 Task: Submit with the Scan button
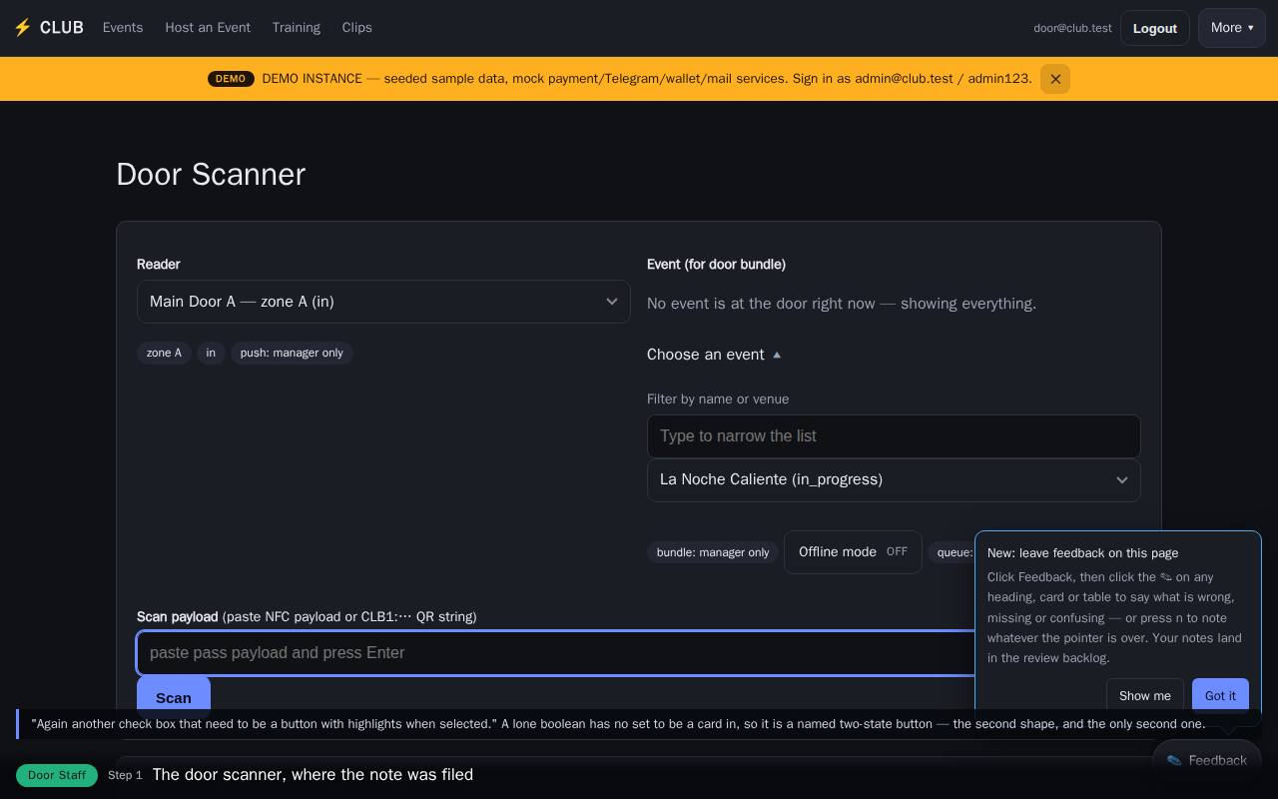click(174, 695)
